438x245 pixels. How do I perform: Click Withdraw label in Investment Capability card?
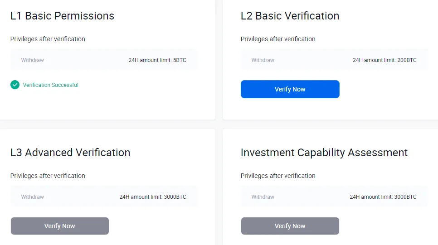point(263,197)
